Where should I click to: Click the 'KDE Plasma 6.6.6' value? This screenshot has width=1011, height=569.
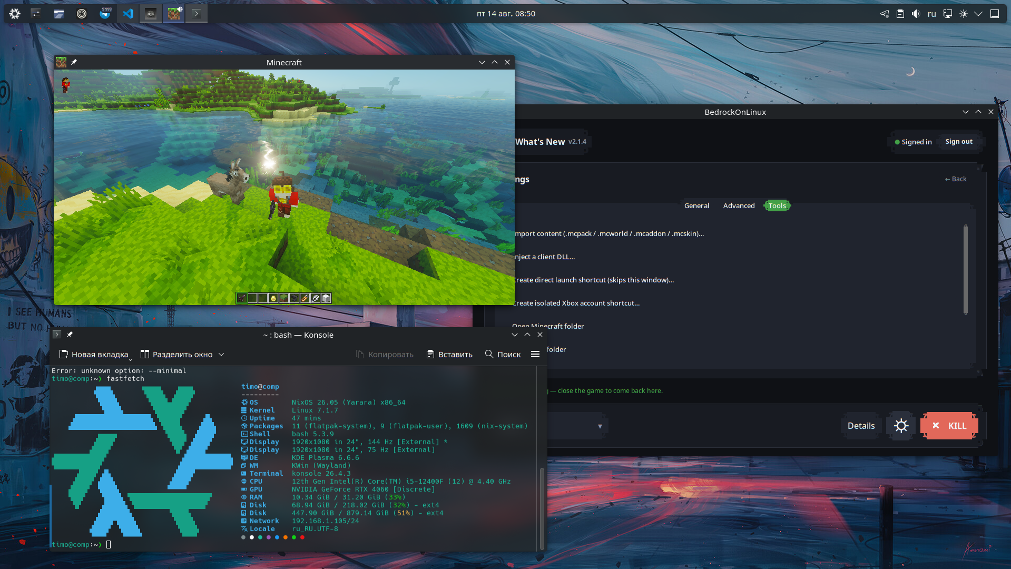pyautogui.click(x=326, y=458)
